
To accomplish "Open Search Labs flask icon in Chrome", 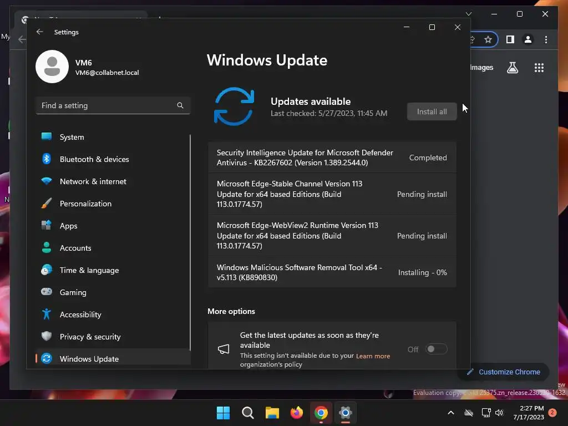I will (x=512, y=68).
